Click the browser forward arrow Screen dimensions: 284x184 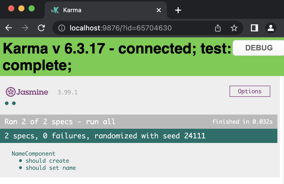pos(25,28)
